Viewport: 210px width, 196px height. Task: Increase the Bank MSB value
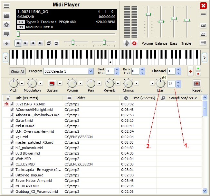click(x=117, y=69)
